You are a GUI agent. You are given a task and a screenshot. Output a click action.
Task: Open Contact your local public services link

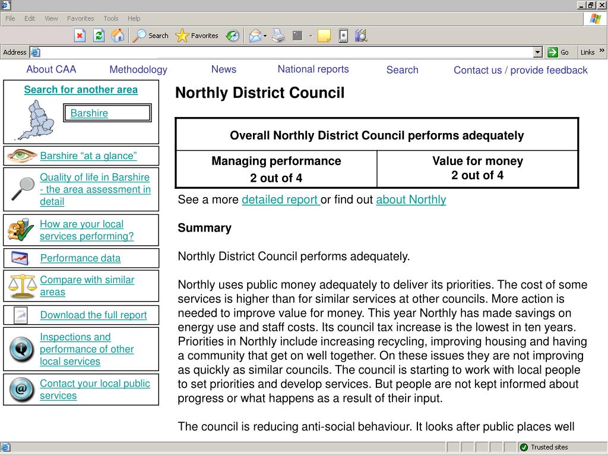[95, 389]
